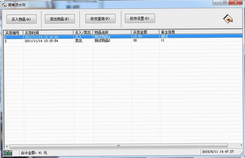The image size is (245, 158).
Task: Click the horizontal scrollbar left arrow
Action: pyautogui.click(x=7, y=147)
